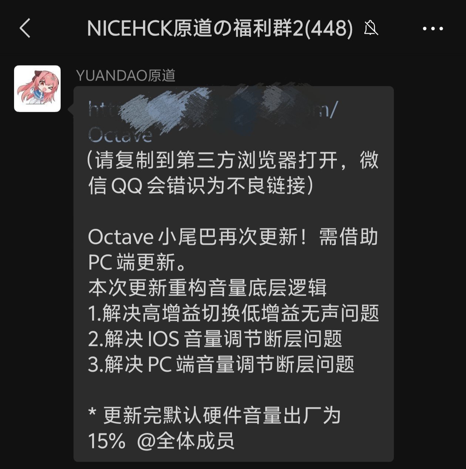Select item 3.解决 PC 端音量调节断层问题
Screen dimensions: 466x469
click(221, 364)
